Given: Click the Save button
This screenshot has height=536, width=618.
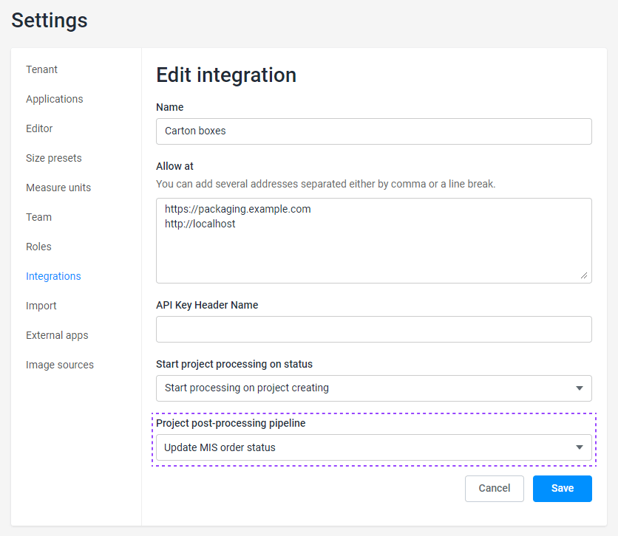Looking at the screenshot, I should coord(562,489).
